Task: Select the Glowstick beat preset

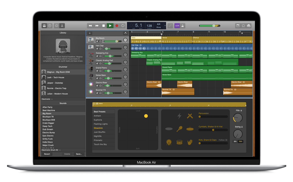Action: coord(103,128)
